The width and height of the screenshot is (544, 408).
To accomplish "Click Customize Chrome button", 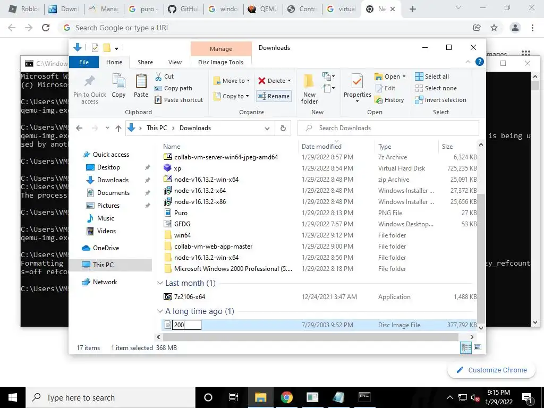I will tap(491, 370).
